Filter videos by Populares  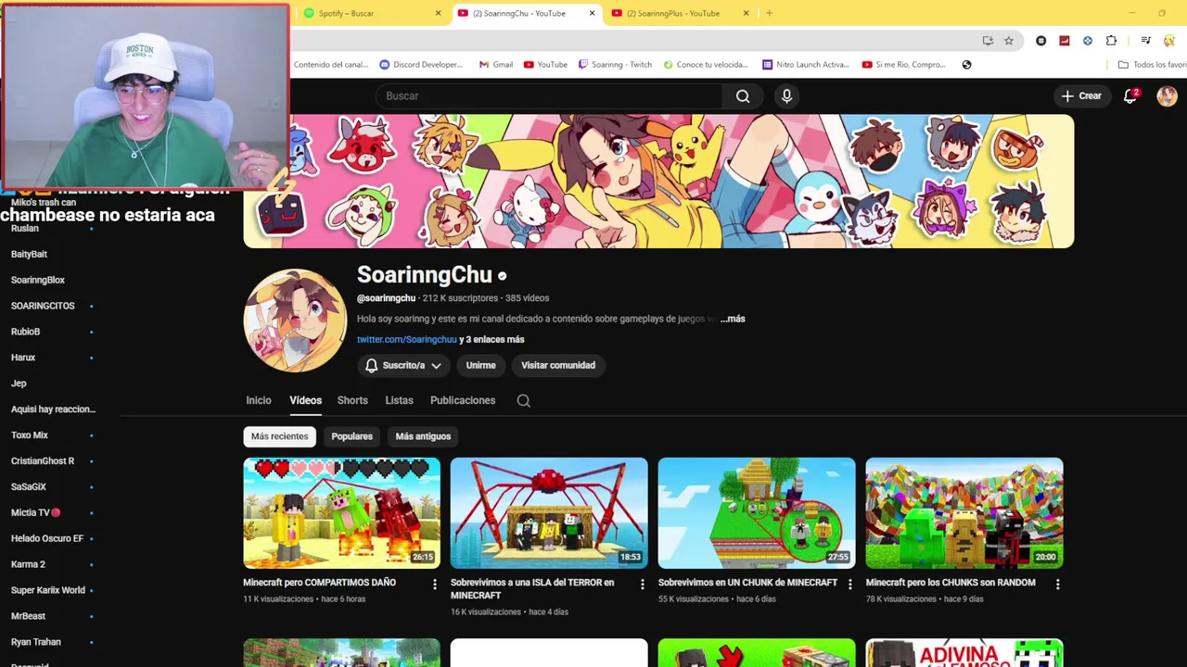[351, 436]
